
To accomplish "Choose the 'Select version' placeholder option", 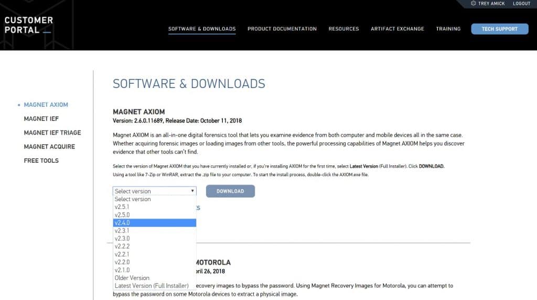I will tap(155, 199).
